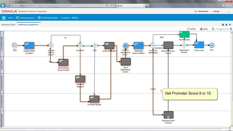This screenshot has height=131, width=233.
Task: Switch to the browser page tab
Action: pyautogui.click(x=131, y=6)
